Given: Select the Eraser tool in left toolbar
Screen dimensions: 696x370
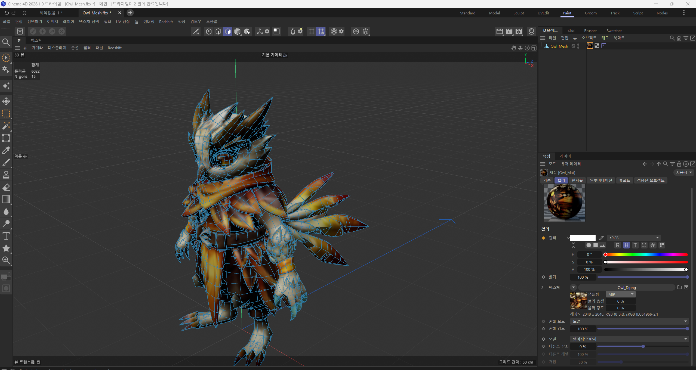Looking at the screenshot, I should pyautogui.click(x=6, y=187).
